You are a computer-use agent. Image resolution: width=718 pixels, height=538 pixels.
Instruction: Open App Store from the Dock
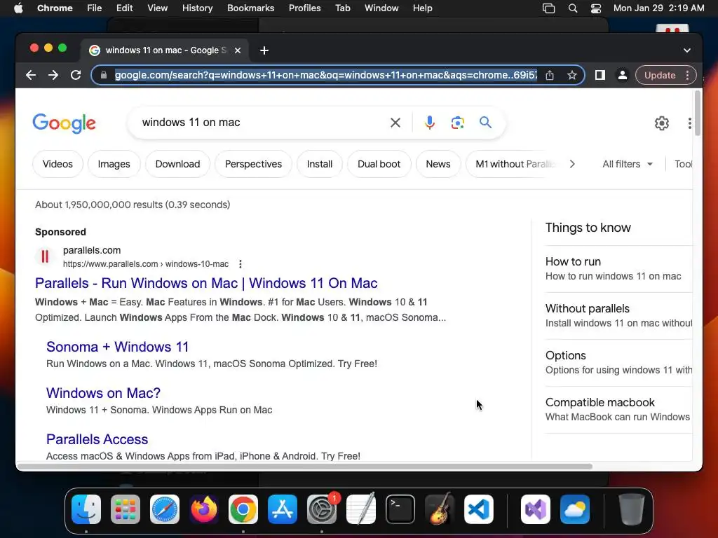tap(283, 509)
